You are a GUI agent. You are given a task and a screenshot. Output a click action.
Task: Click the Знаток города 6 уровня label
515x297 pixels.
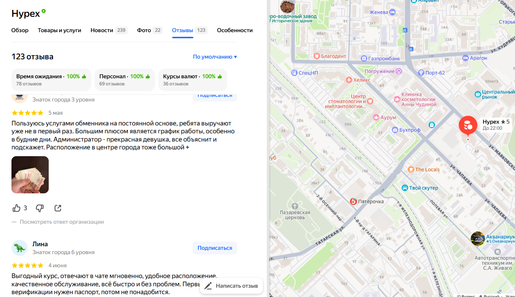(63, 252)
